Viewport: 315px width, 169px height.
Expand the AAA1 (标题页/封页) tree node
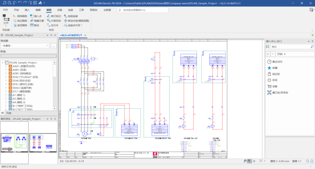pyautogui.click(x=6, y=66)
